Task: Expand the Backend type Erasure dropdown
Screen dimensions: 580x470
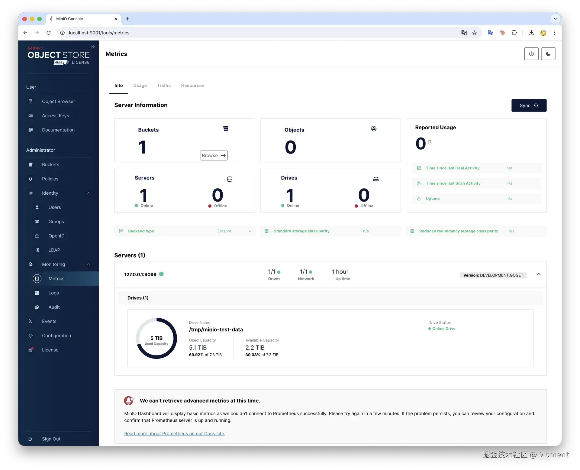Action: 250,231
